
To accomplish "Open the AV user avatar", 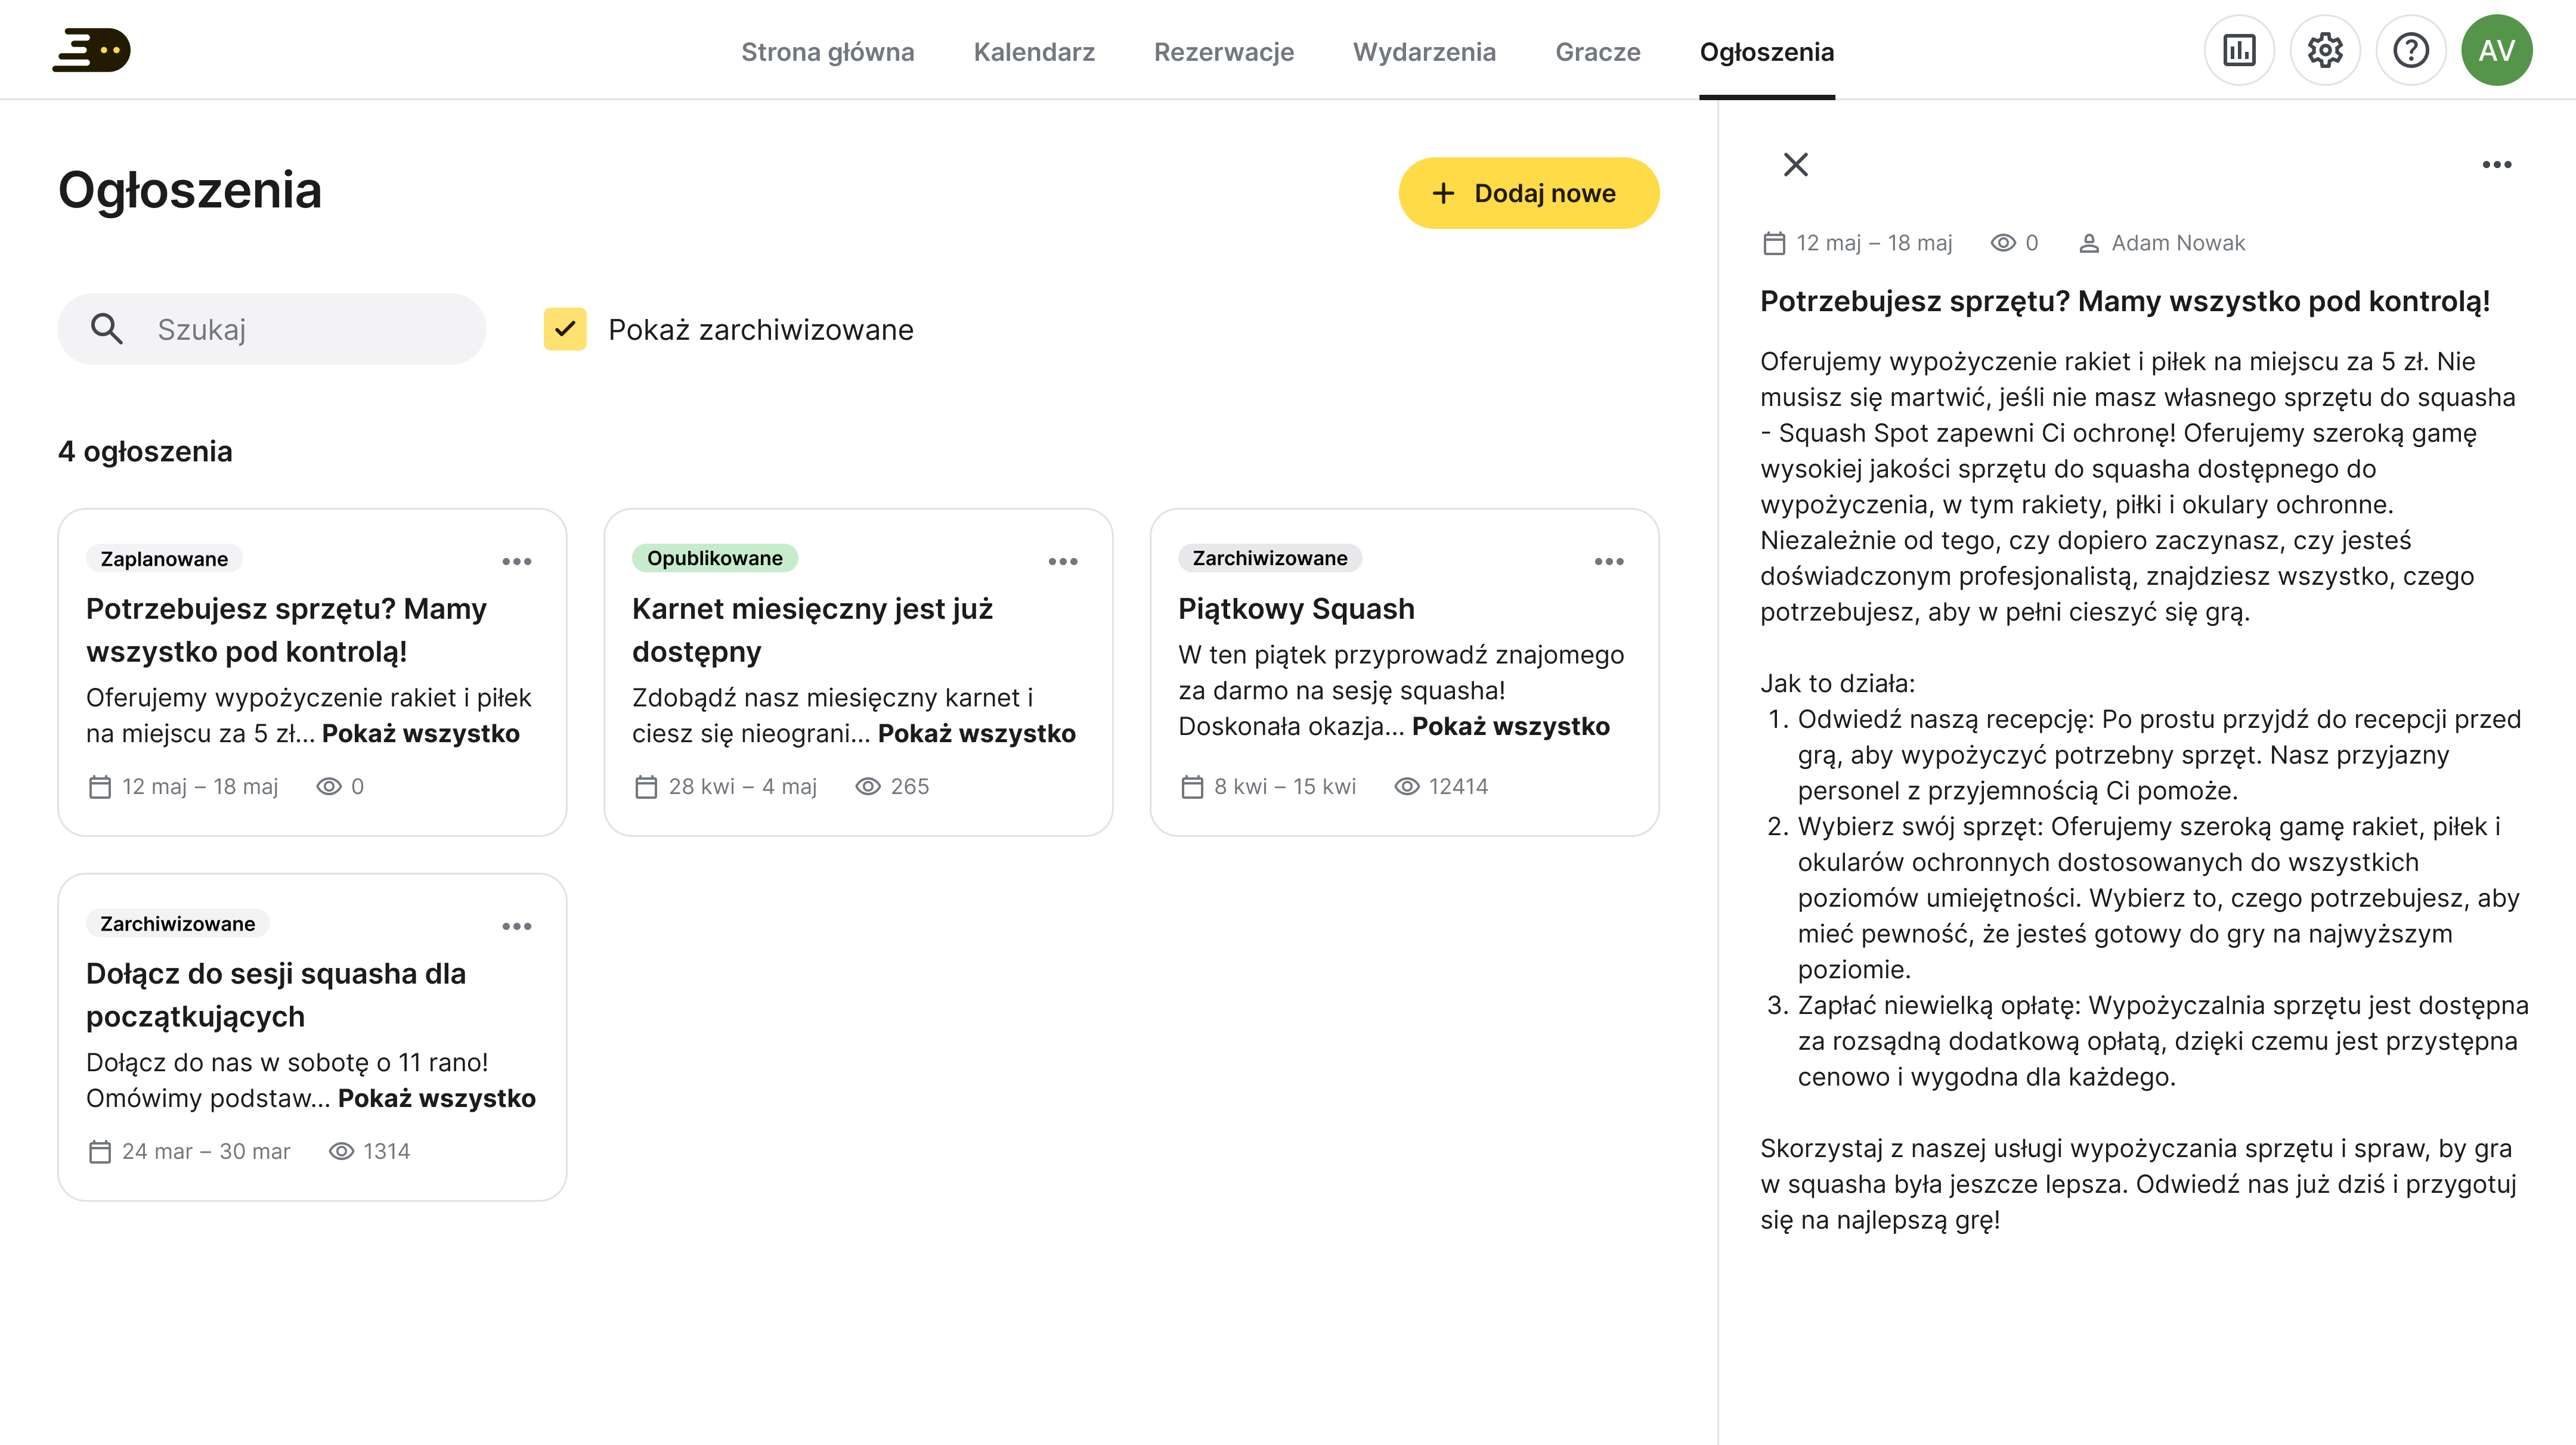I will (x=2496, y=50).
